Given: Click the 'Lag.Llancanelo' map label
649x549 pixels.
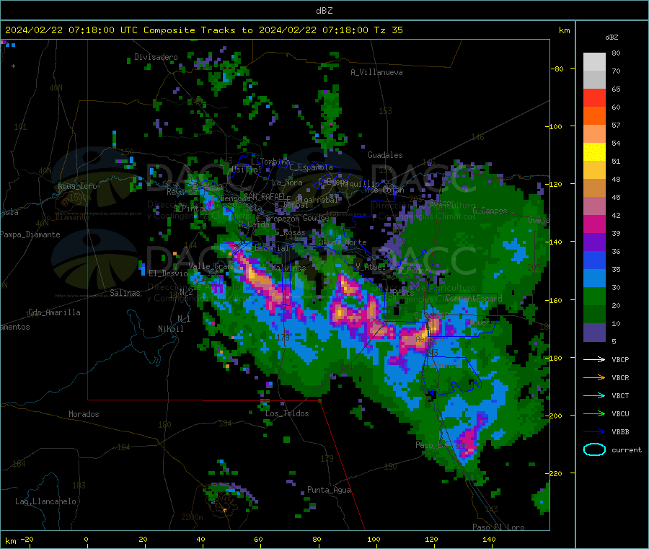Looking at the screenshot, I should coord(45,501).
